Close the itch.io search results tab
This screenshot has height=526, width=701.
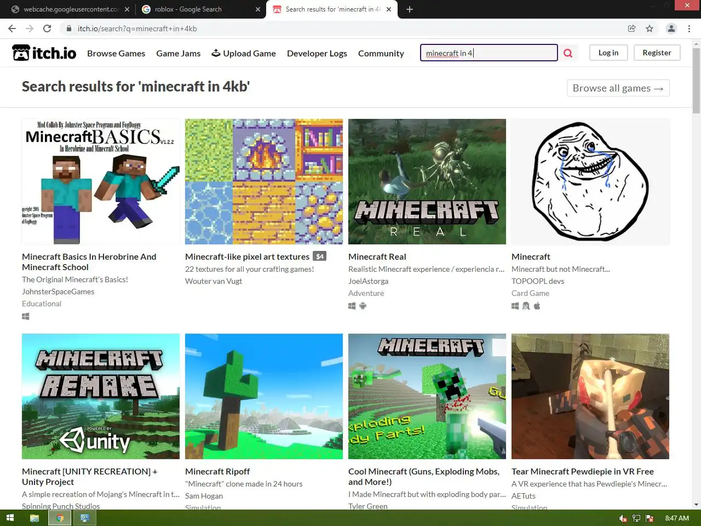[x=389, y=9]
